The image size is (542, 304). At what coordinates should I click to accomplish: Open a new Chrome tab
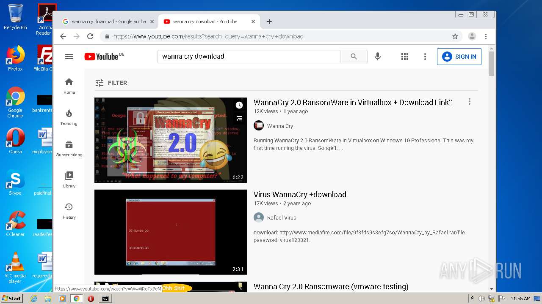pyautogui.click(x=269, y=22)
